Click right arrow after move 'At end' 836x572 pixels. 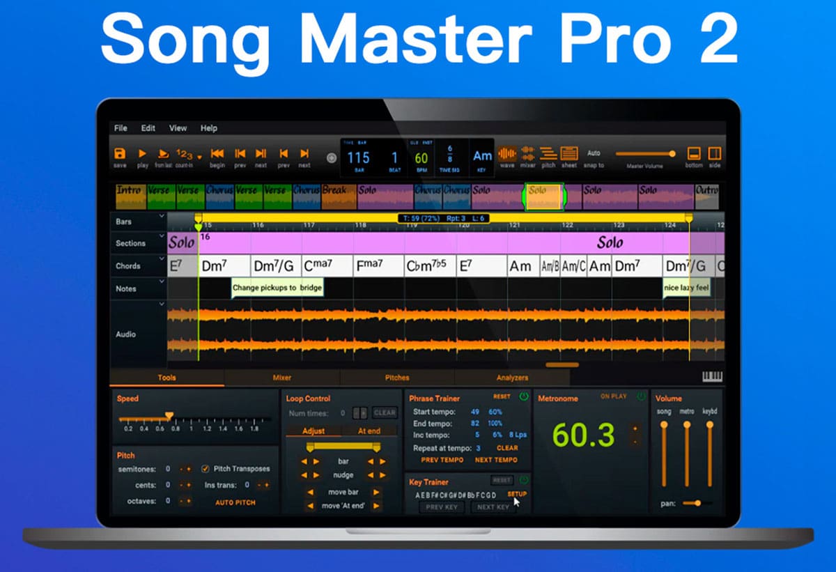point(376,506)
